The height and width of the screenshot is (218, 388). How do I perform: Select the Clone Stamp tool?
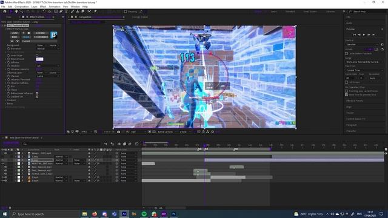78,12
